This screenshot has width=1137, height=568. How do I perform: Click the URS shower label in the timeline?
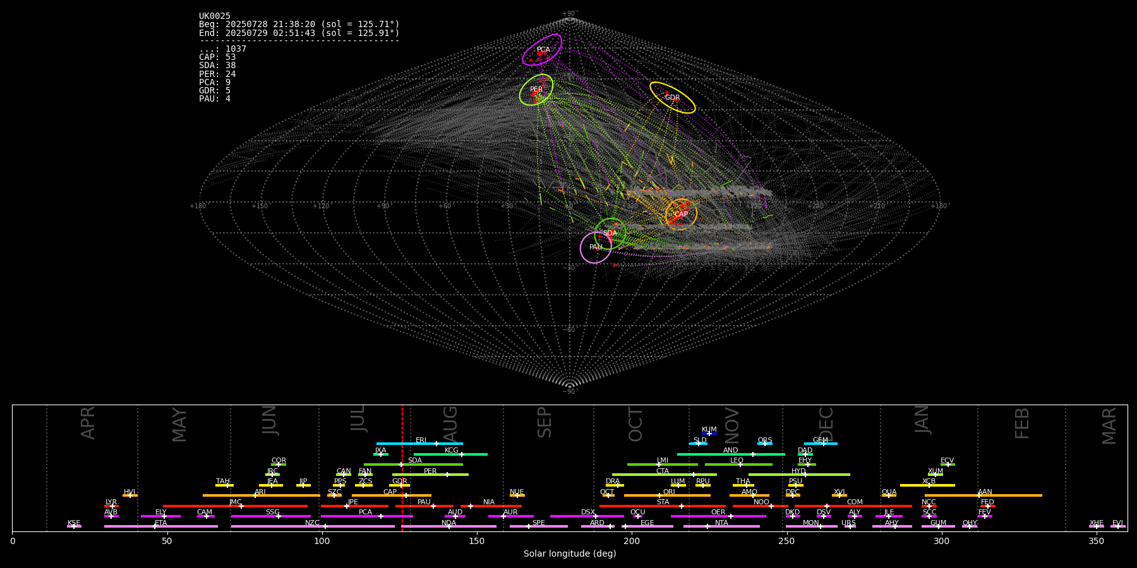(x=849, y=523)
